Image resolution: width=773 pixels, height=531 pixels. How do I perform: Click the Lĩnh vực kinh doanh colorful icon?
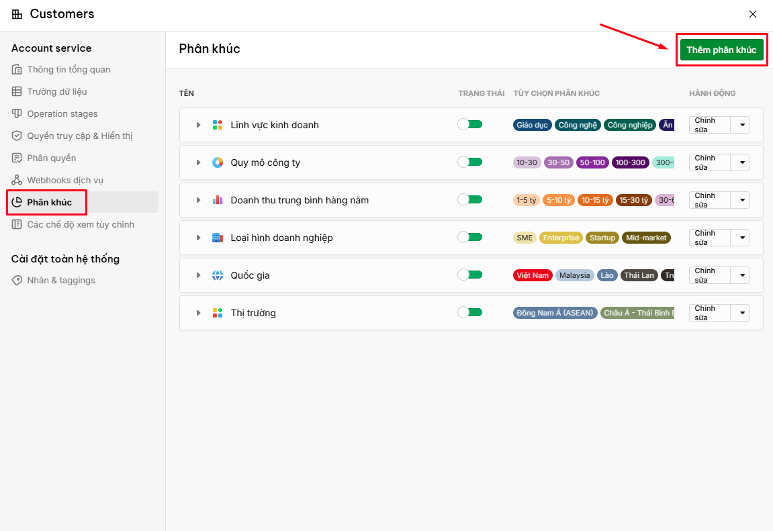[218, 125]
